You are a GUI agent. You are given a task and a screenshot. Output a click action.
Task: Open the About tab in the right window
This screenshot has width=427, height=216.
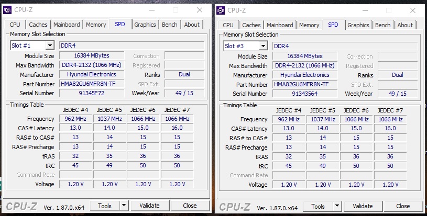coord(405,25)
